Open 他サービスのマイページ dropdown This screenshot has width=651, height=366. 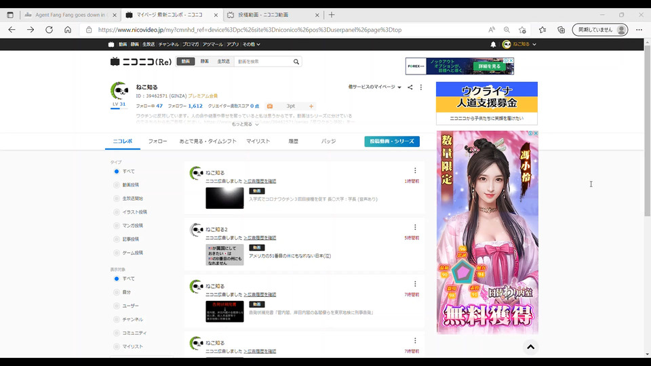click(374, 87)
